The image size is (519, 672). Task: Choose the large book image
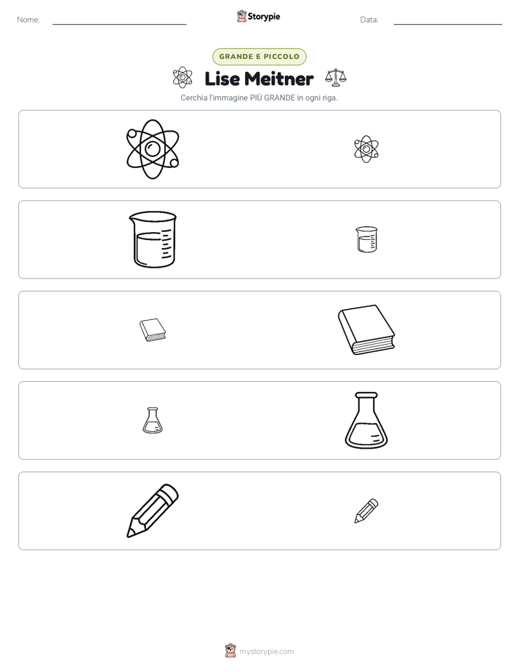(366, 329)
